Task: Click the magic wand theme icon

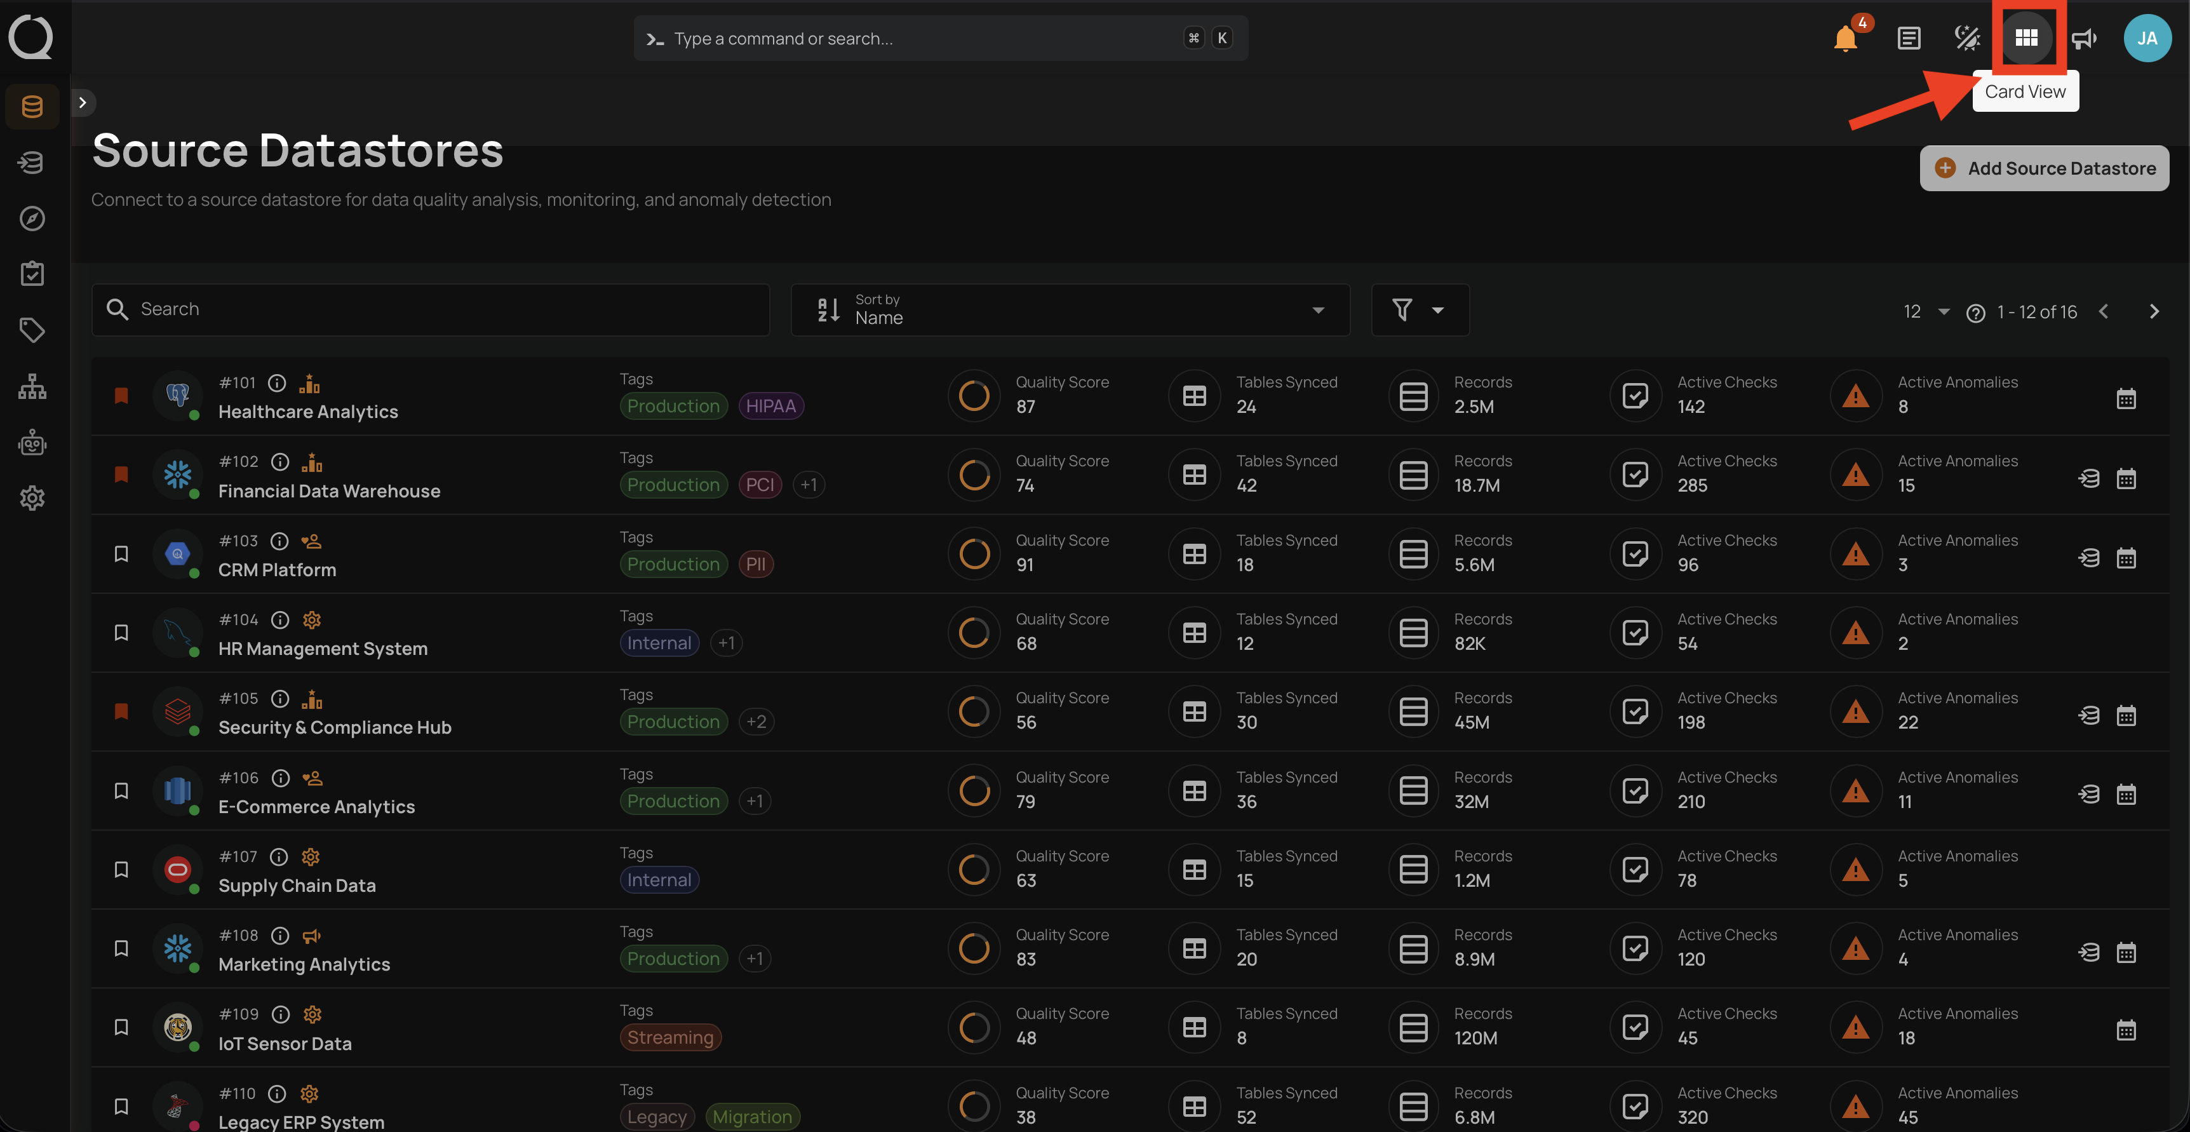Action: [1967, 38]
